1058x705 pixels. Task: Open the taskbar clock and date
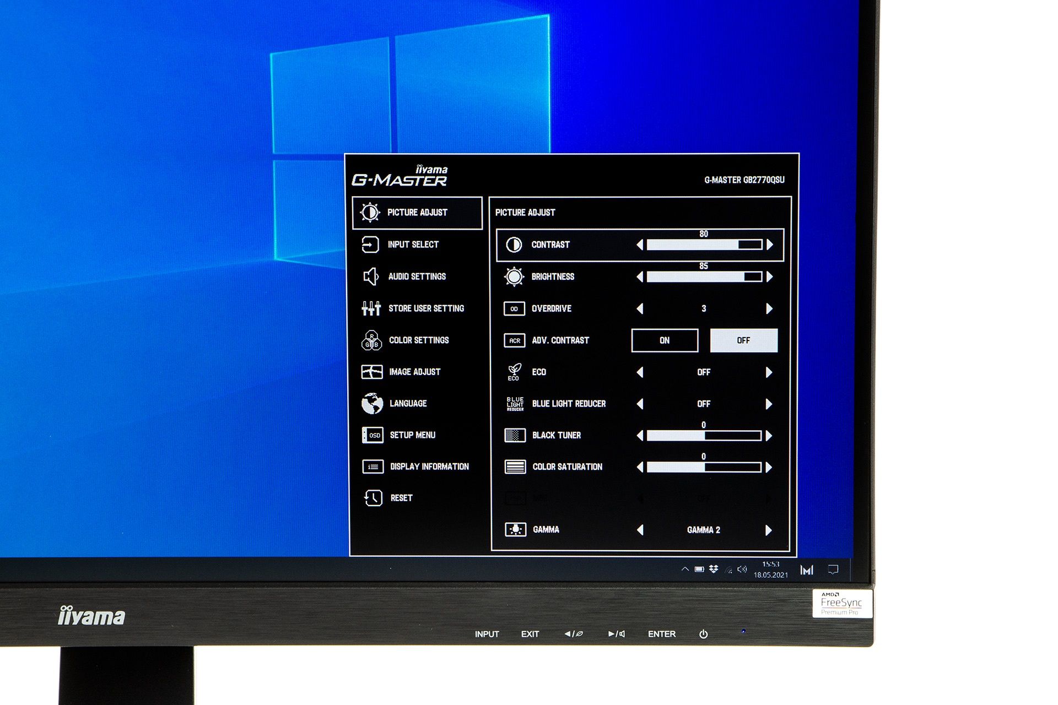click(771, 570)
